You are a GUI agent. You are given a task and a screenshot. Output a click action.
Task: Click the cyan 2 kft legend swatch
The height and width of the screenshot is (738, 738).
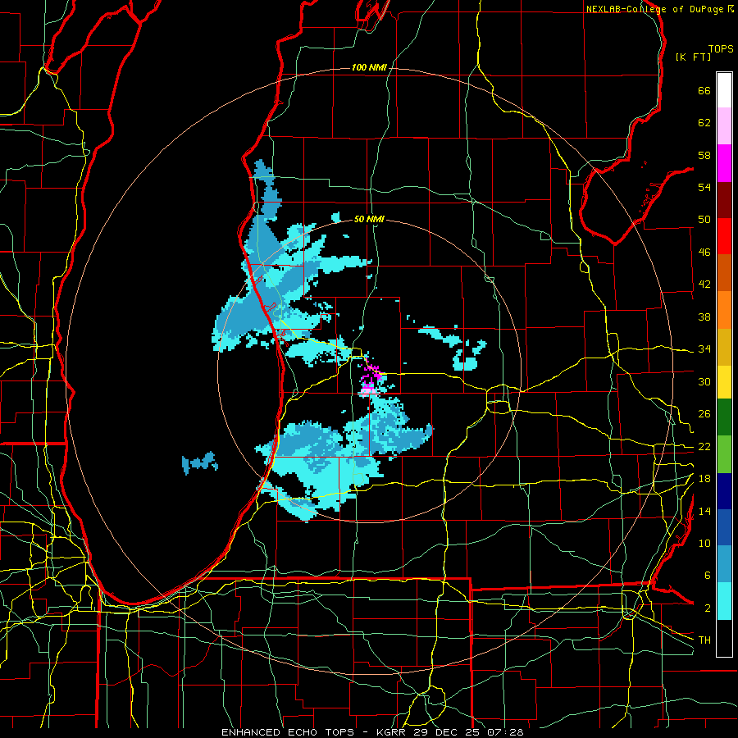coord(724,601)
